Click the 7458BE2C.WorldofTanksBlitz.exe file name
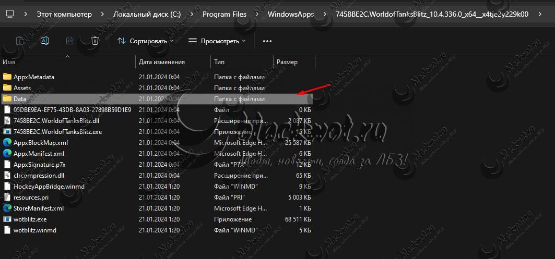Screen dimensions: 555x259 pos(59,132)
